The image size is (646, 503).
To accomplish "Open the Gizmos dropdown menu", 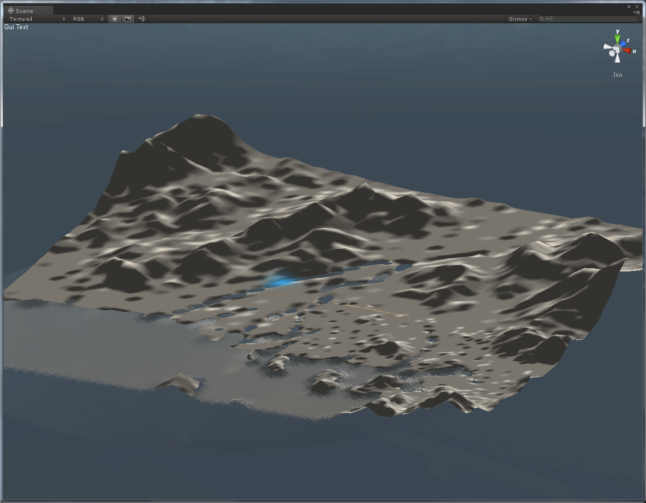I will click(x=520, y=19).
